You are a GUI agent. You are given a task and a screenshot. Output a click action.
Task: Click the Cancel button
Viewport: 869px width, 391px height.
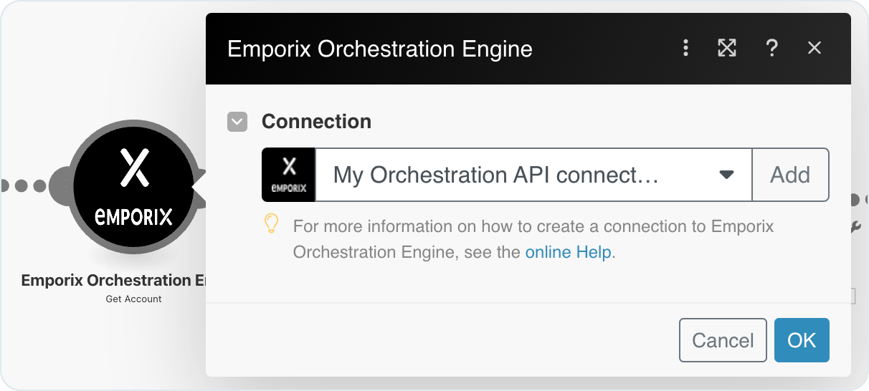(x=723, y=340)
